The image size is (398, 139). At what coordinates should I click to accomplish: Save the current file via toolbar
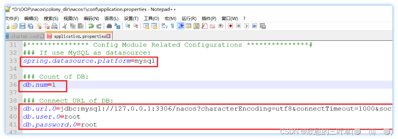(x=22, y=26)
